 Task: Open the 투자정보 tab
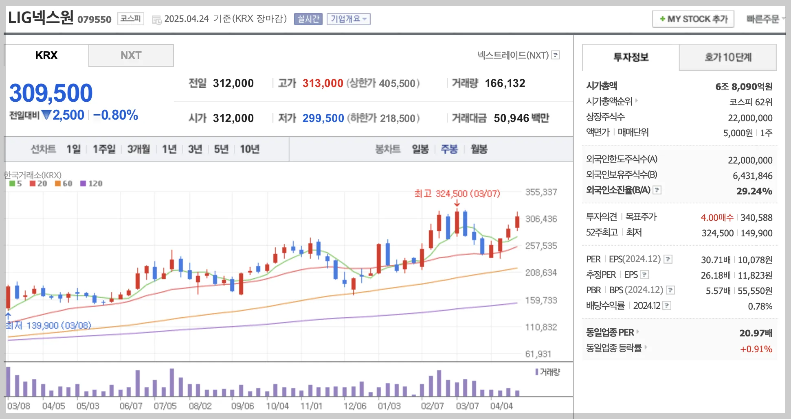pyautogui.click(x=631, y=57)
